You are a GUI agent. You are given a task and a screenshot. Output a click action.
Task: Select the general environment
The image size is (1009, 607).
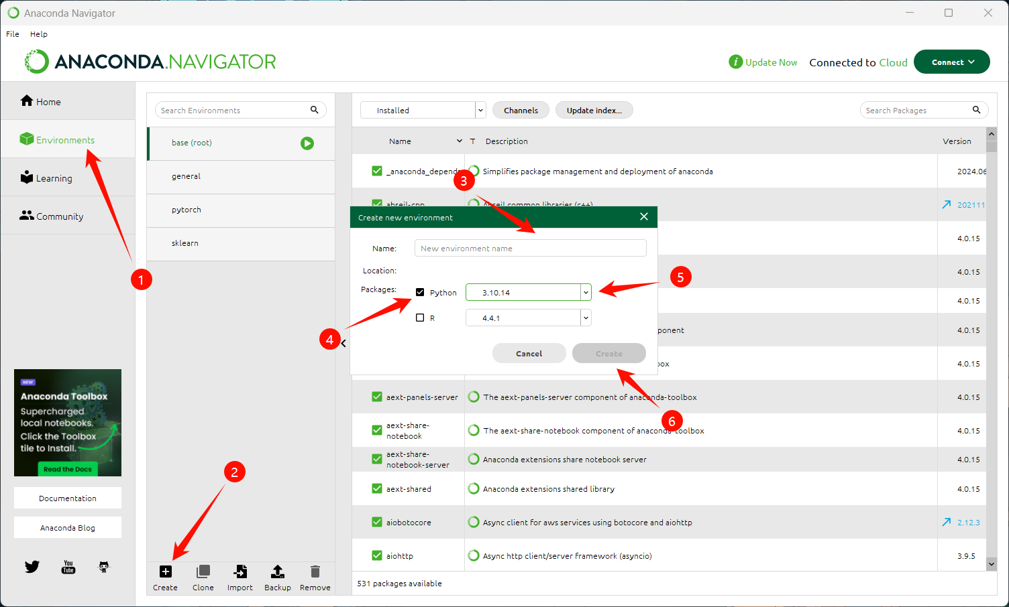(241, 177)
